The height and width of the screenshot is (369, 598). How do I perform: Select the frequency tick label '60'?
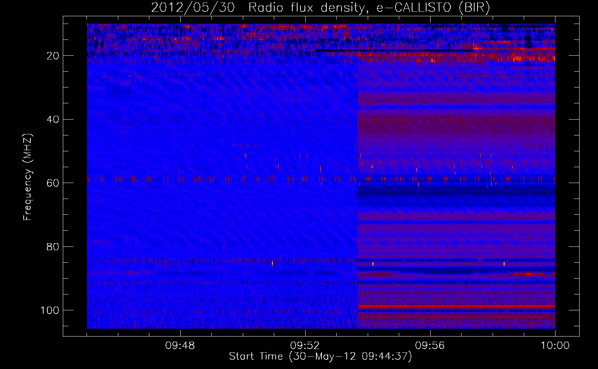point(53,183)
